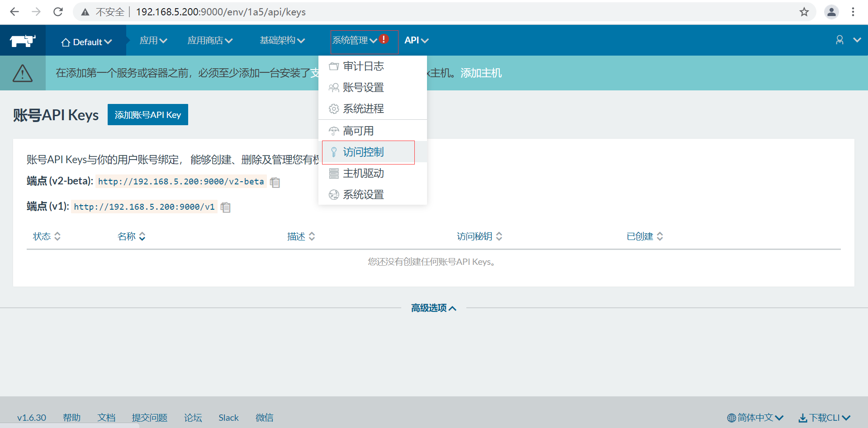The width and height of the screenshot is (868, 428).
Task: Open the browser three-dot menu
Action: pyautogui.click(x=853, y=12)
